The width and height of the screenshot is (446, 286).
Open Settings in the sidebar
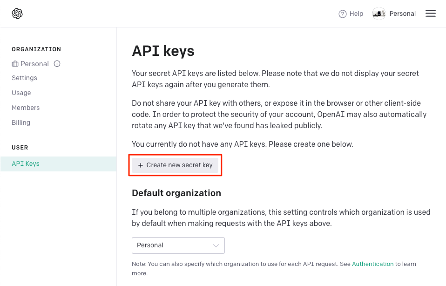coord(25,78)
